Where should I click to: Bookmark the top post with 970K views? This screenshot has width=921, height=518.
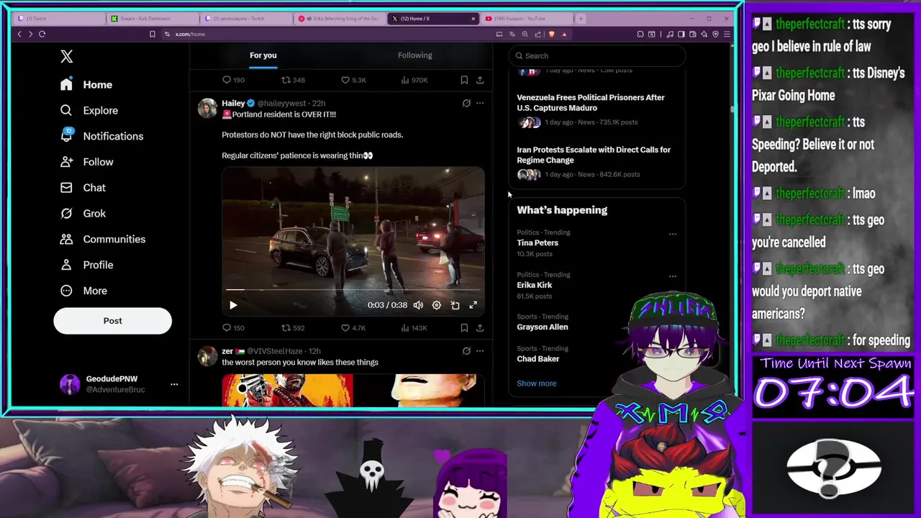464,80
